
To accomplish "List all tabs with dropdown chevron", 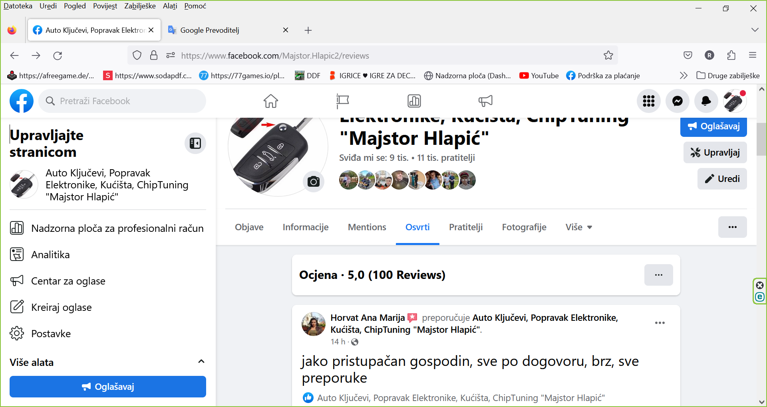I will 755,30.
